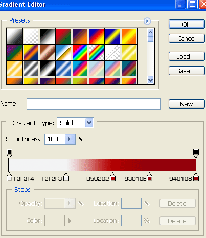
Task: Choose the Chrome gradient preset
Action: pyautogui.click(x=63, y=52)
